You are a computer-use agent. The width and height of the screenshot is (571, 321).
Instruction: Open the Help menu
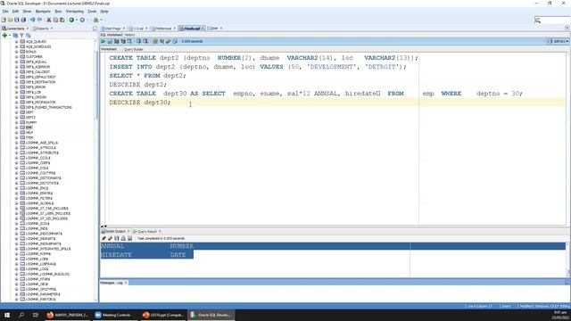pyautogui.click(x=104, y=12)
